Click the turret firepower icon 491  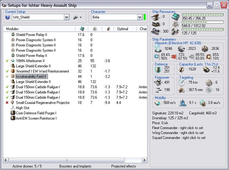pos(158,83)
